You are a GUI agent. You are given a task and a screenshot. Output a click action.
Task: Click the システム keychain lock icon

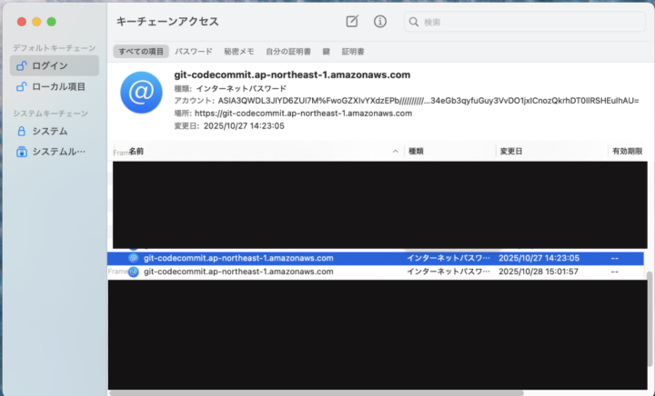pos(22,131)
